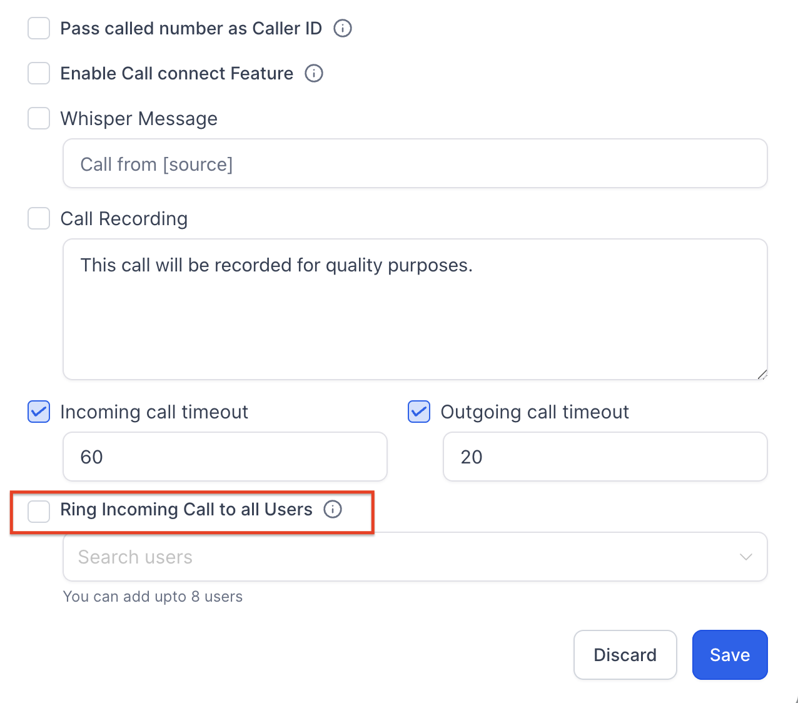Expand users list via the dropdown chevron arrow

(745, 557)
